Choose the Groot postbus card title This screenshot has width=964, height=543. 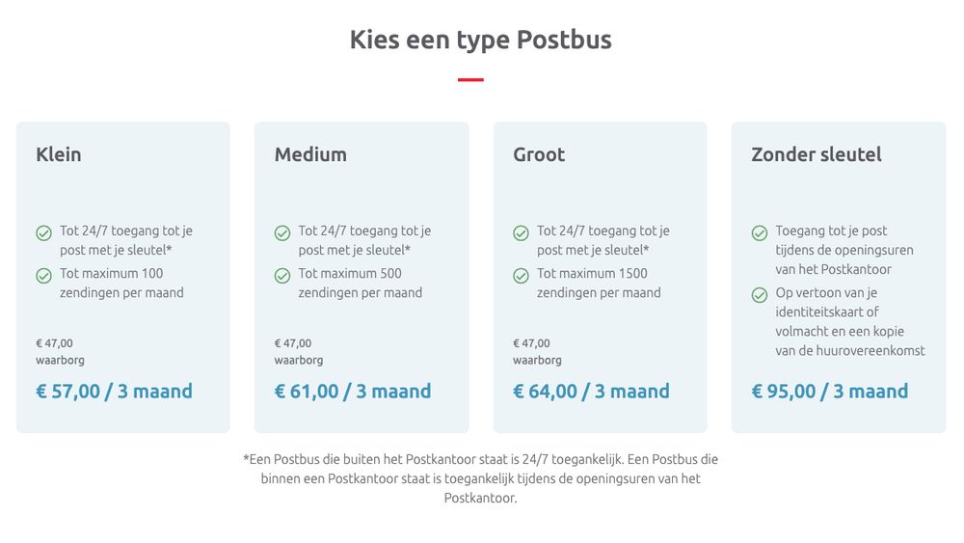[x=539, y=154]
